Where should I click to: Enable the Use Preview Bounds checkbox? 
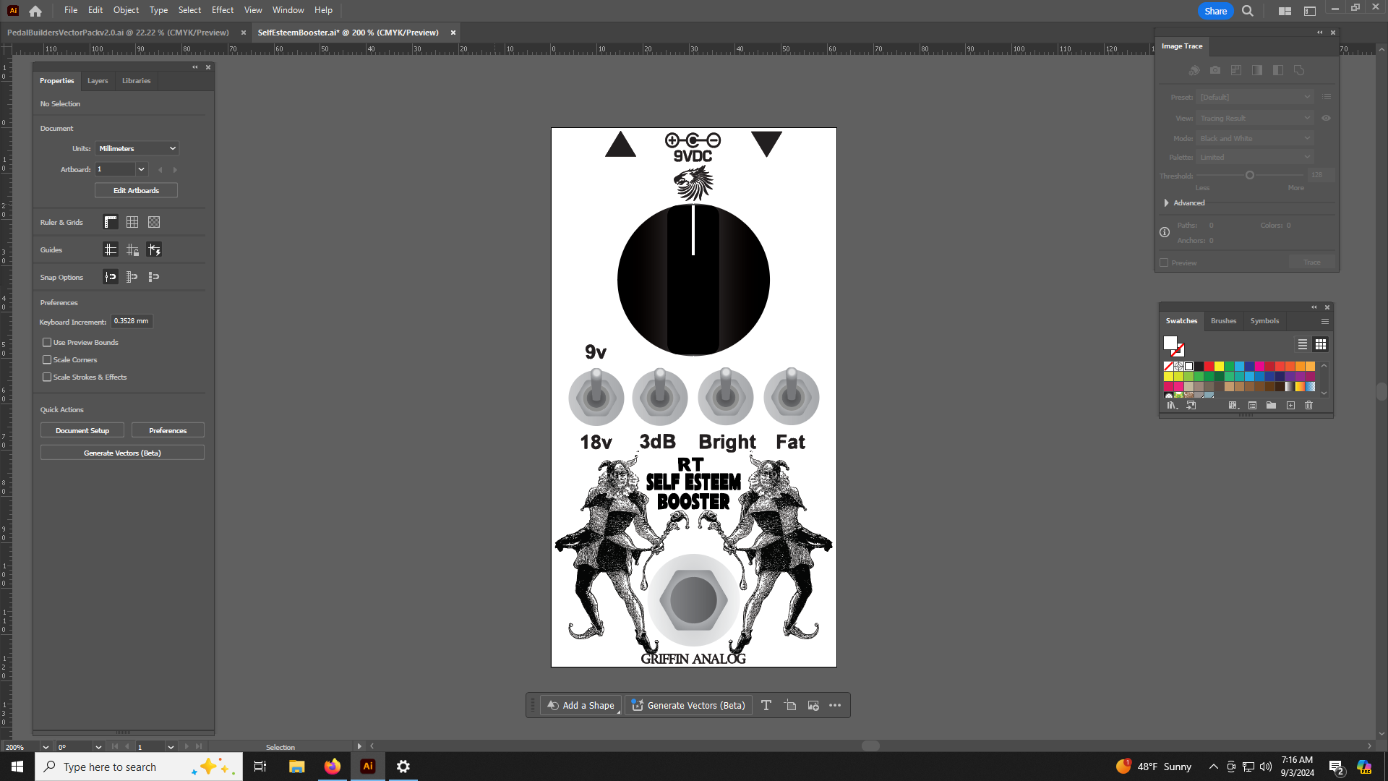(x=47, y=342)
